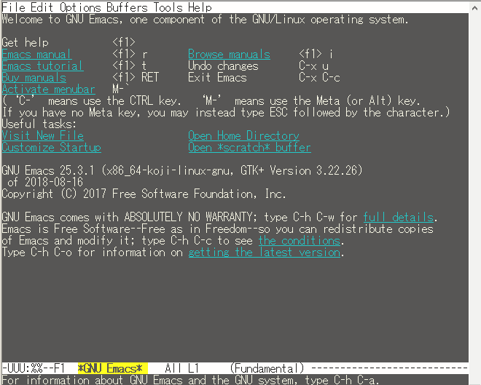This screenshot has height=385, width=481.
Task: Click the scrollbar up arrow
Action: pos(474,8)
